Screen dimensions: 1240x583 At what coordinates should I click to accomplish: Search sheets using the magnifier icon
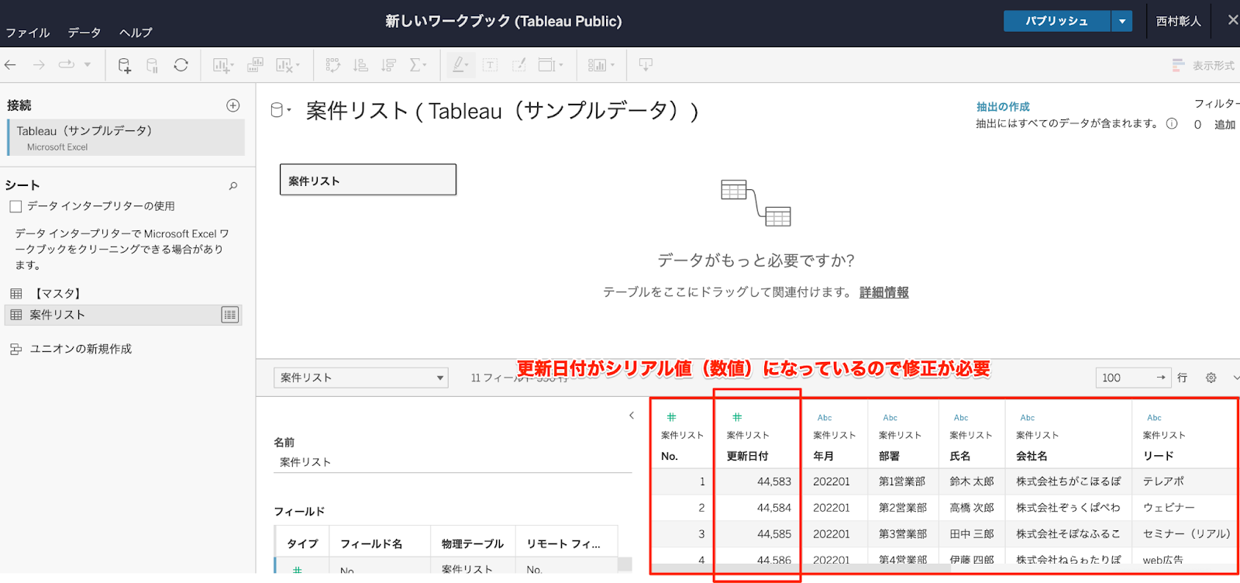pyautogui.click(x=233, y=186)
